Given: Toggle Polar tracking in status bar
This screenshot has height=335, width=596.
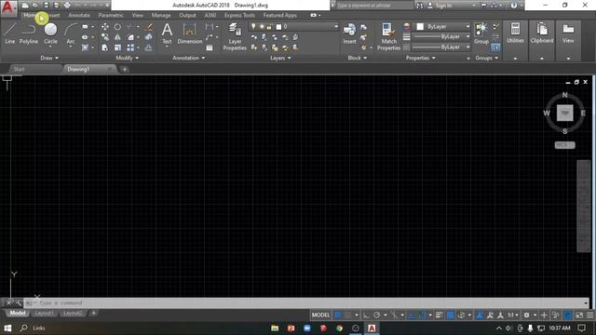Looking at the screenshot, I should click(x=376, y=315).
